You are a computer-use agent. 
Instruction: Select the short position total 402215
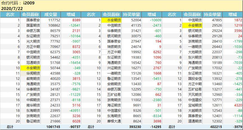216,127
